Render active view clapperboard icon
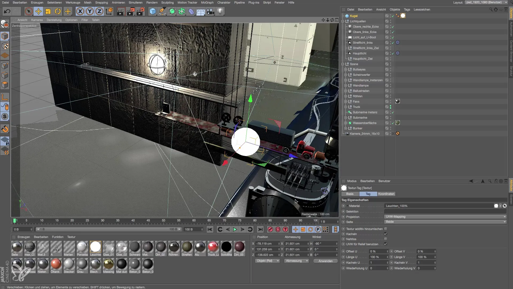Screen dimensions: 513x289 (121, 11)
